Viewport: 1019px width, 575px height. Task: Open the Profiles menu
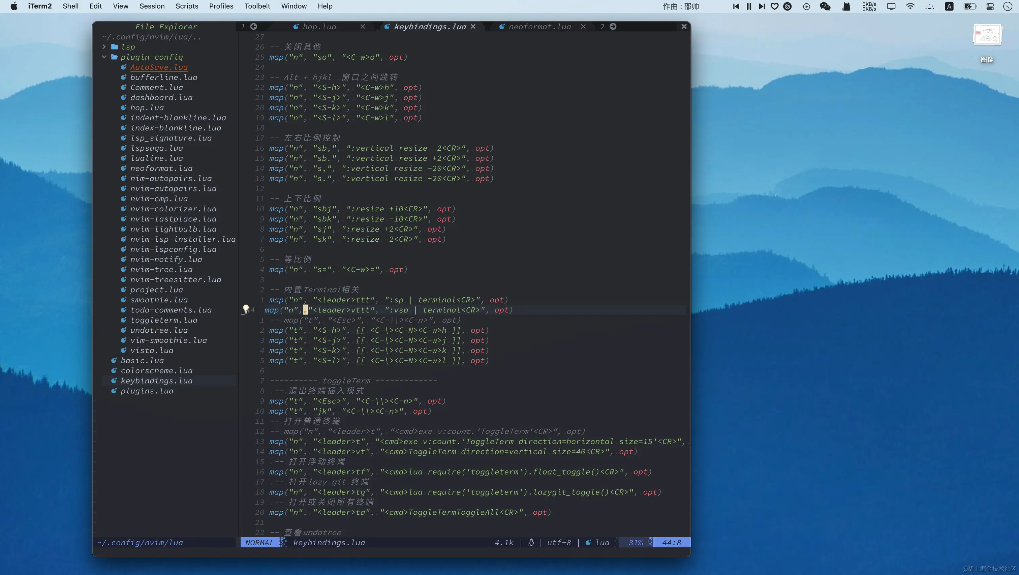(221, 6)
